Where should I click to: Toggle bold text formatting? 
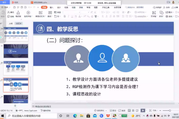pyautogui.click(x=65, y=16)
